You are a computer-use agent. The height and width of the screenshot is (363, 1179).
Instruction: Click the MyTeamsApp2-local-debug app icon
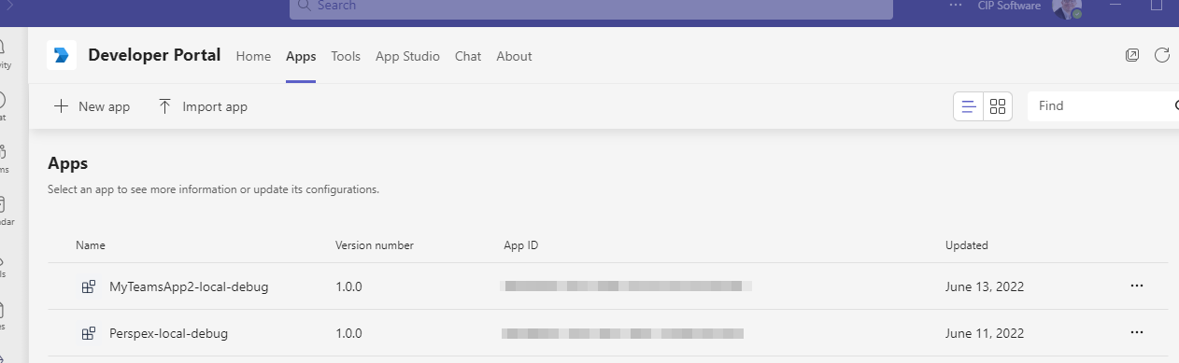coord(89,286)
